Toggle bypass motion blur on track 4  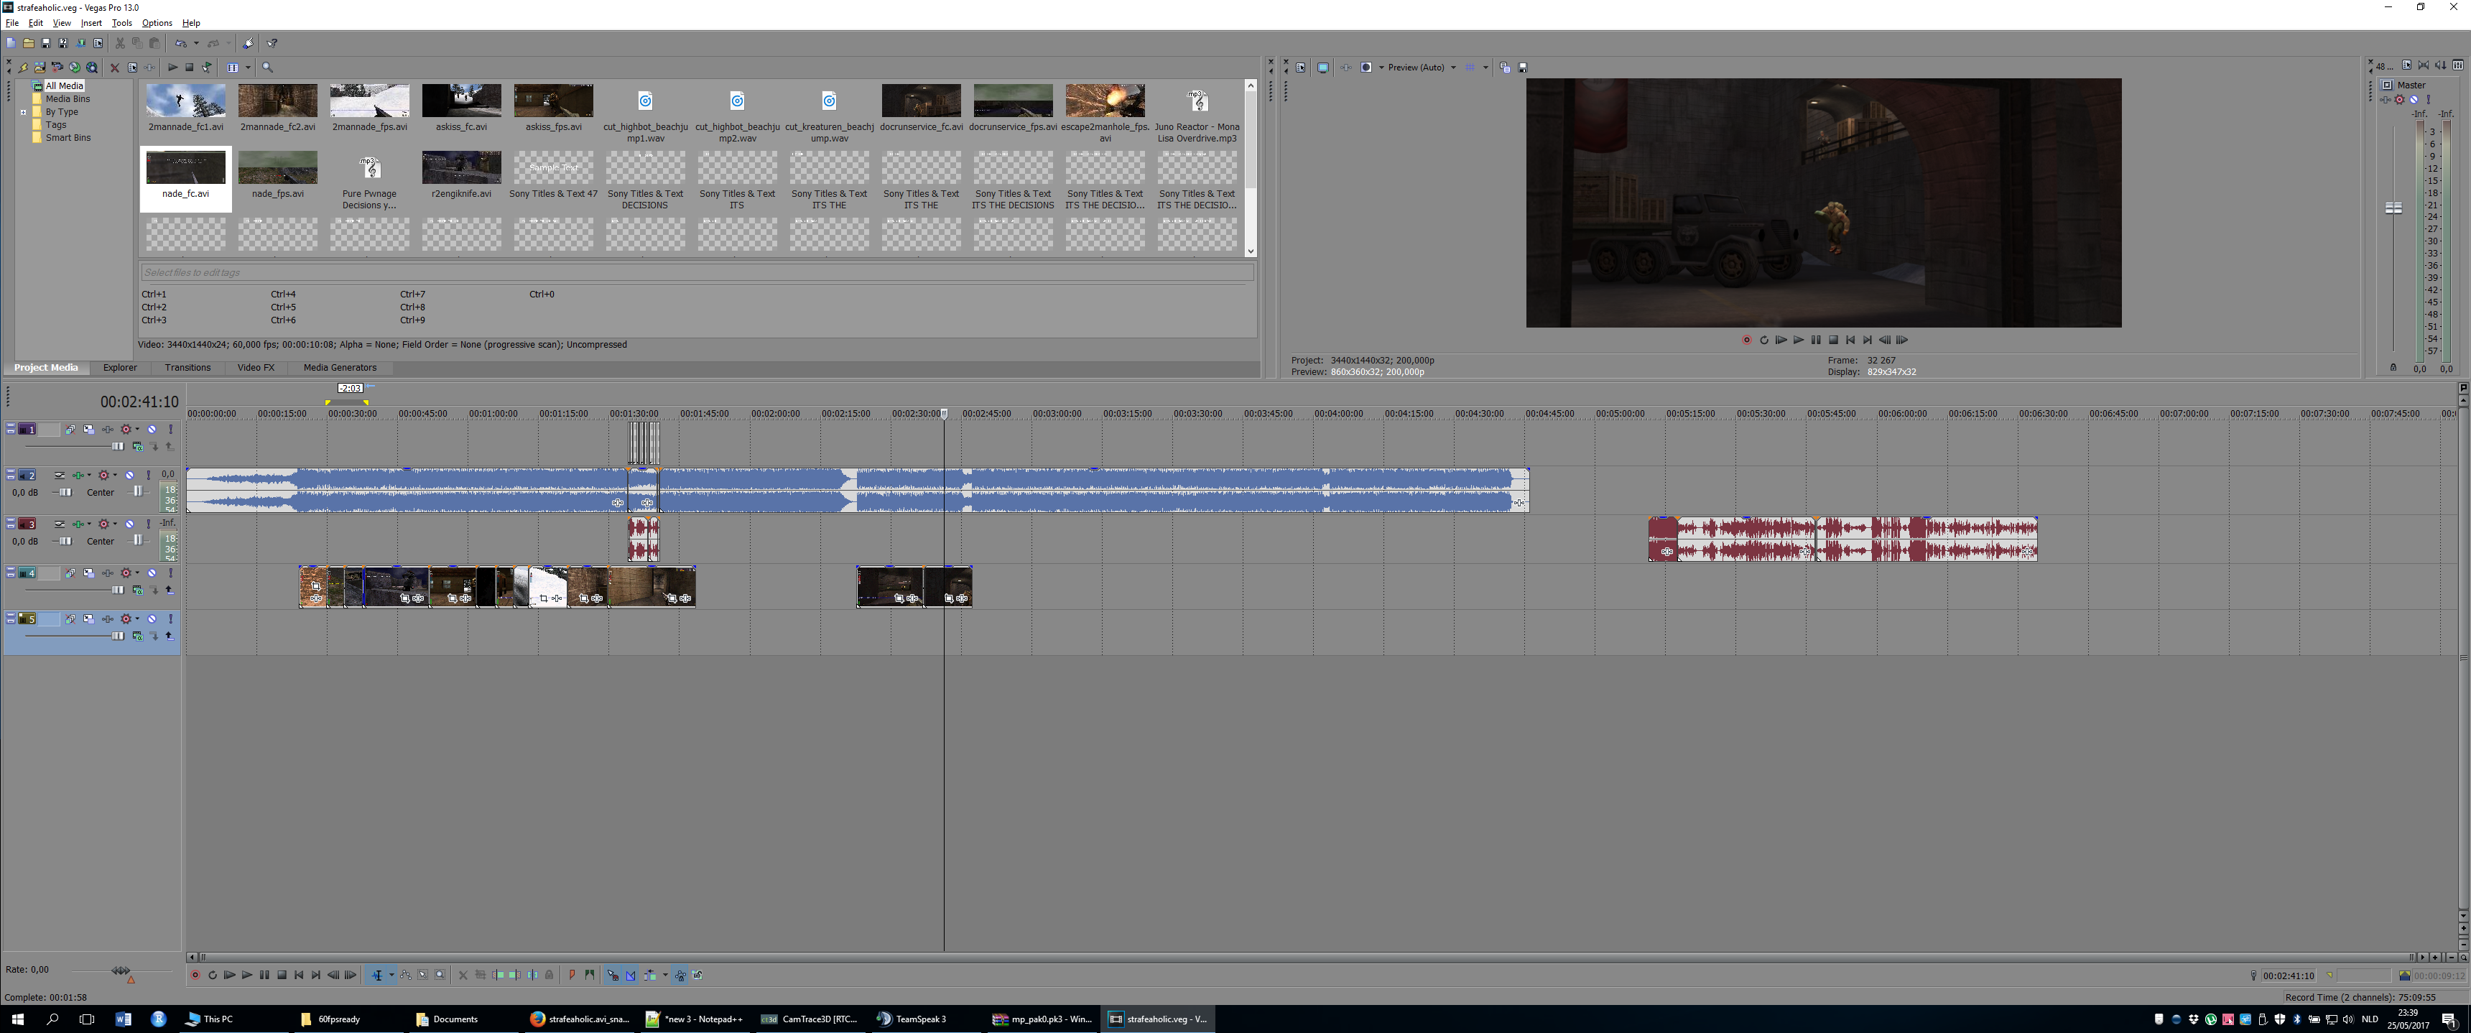pyautogui.click(x=71, y=573)
